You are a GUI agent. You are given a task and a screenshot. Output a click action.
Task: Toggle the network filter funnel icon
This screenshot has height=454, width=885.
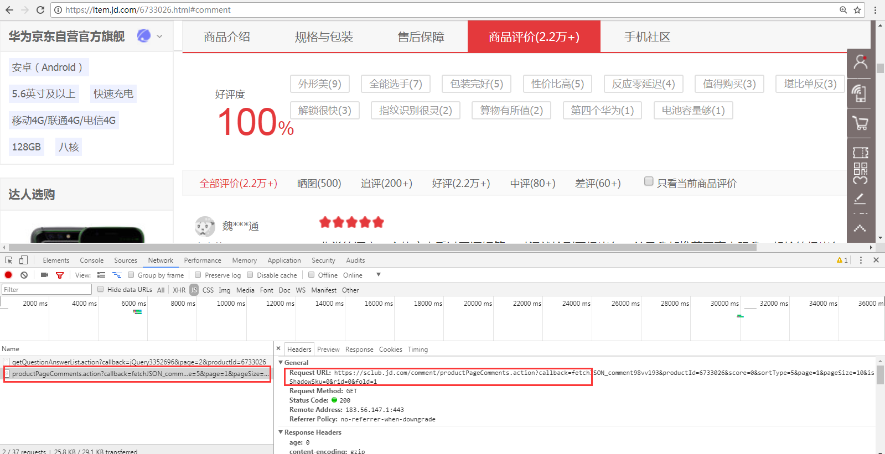click(x=60, y=275)
